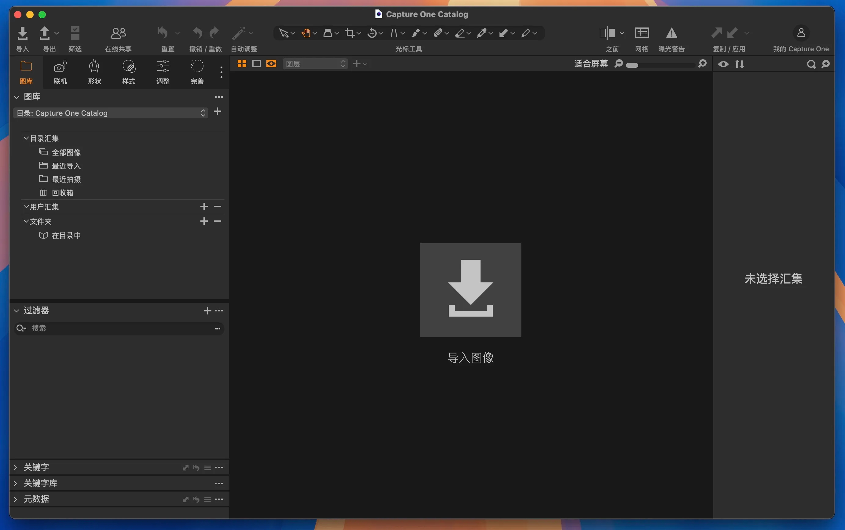Collapse the Catalog Collections (目录汇集) tree
845x530 pixels.
coord(26,139)
